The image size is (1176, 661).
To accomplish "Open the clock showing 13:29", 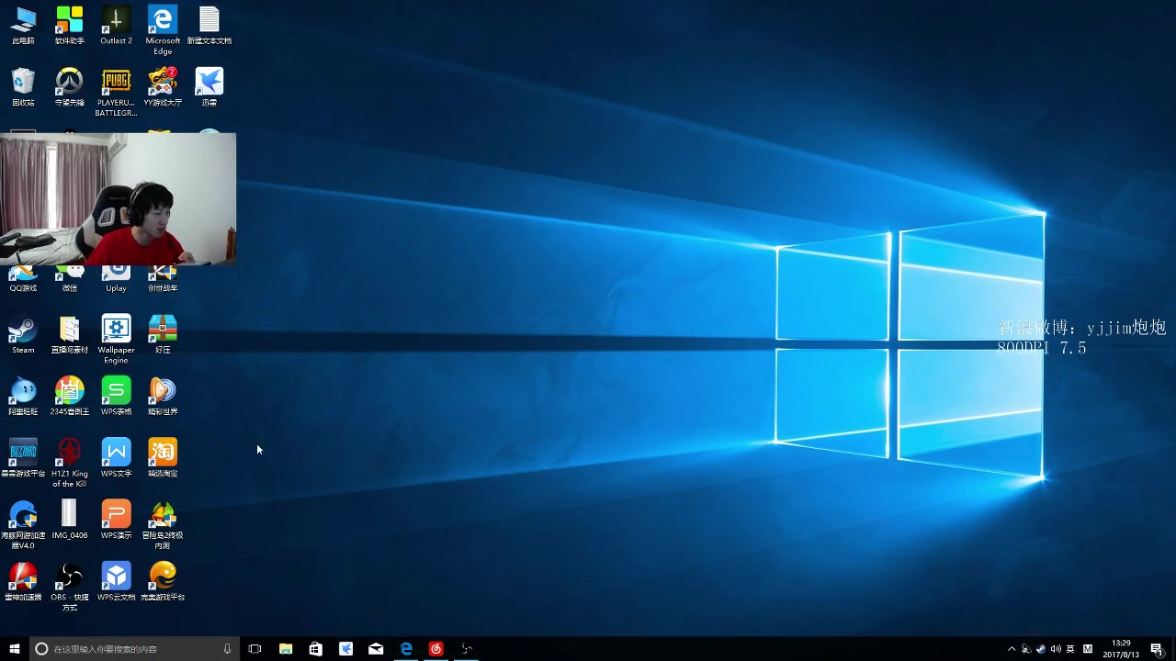I will [x=1121, y=648].
